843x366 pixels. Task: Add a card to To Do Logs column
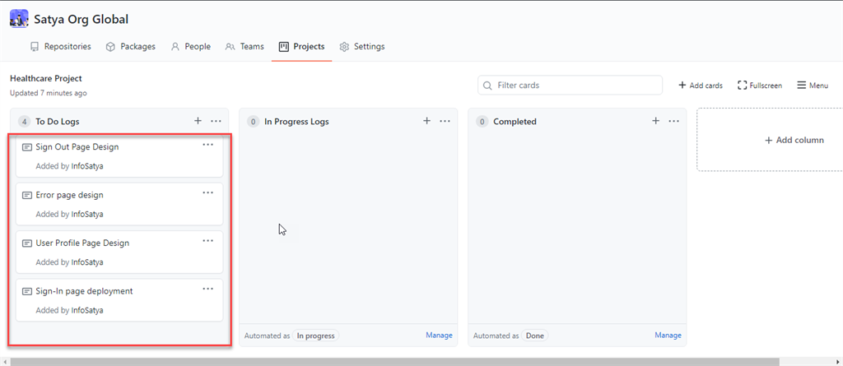tap(198, 121)
